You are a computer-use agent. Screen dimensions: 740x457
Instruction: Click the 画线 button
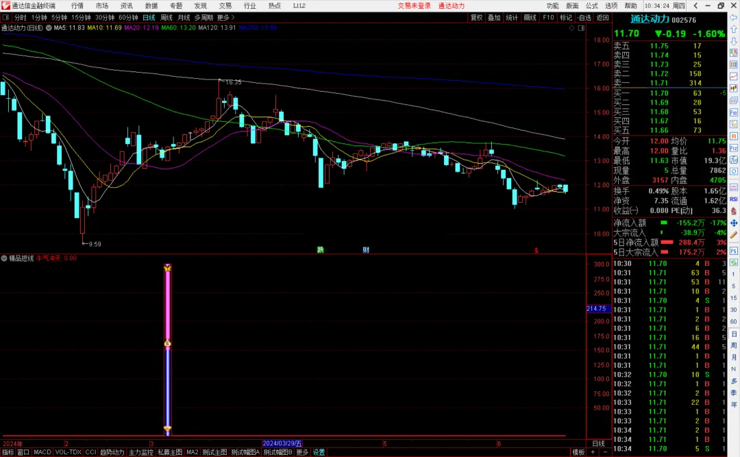tap(530, 17)
